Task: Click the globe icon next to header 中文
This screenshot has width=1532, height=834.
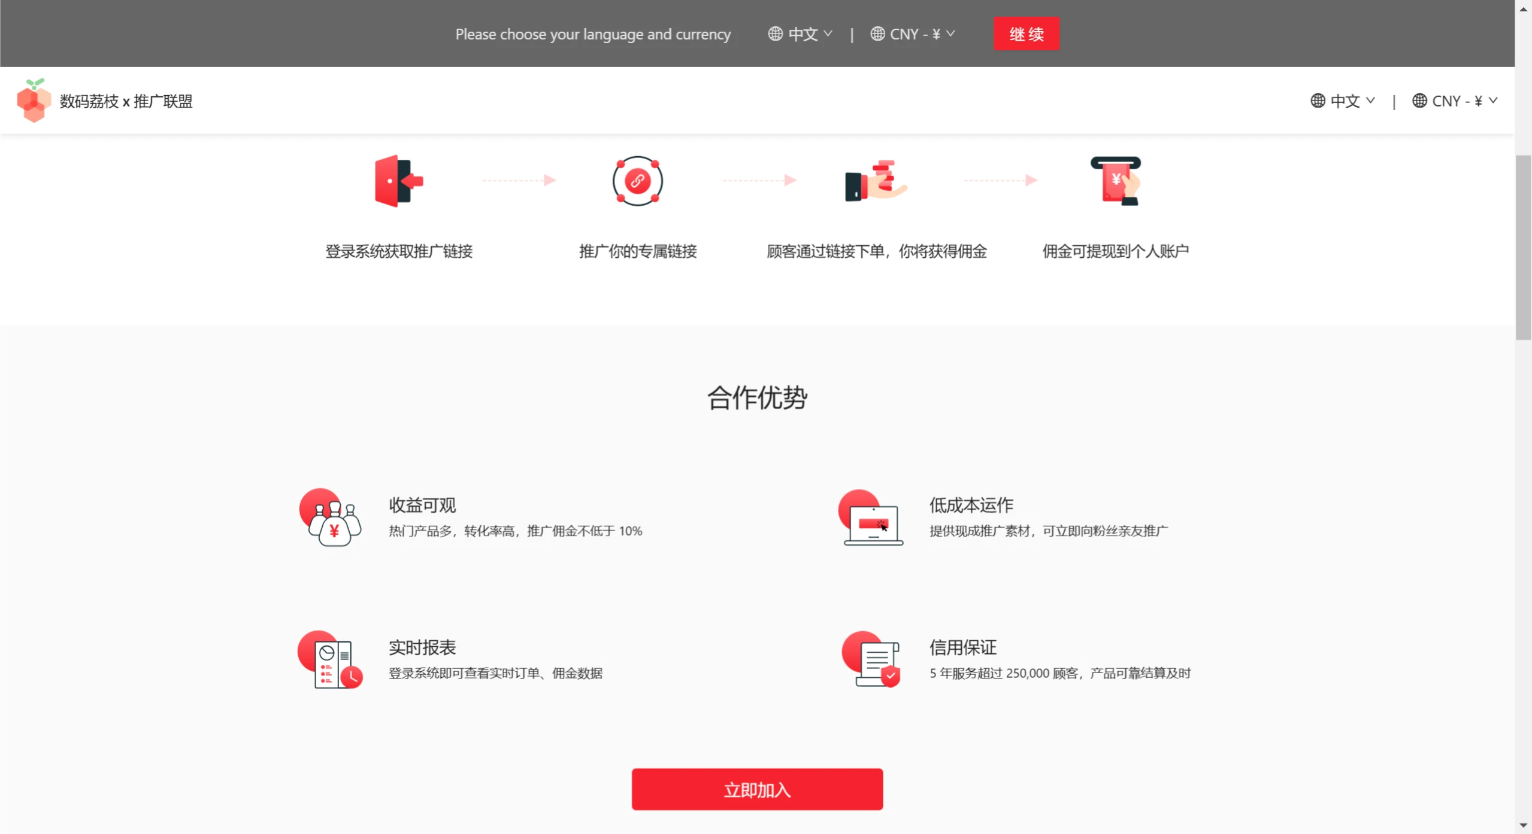Action: 1319,101
